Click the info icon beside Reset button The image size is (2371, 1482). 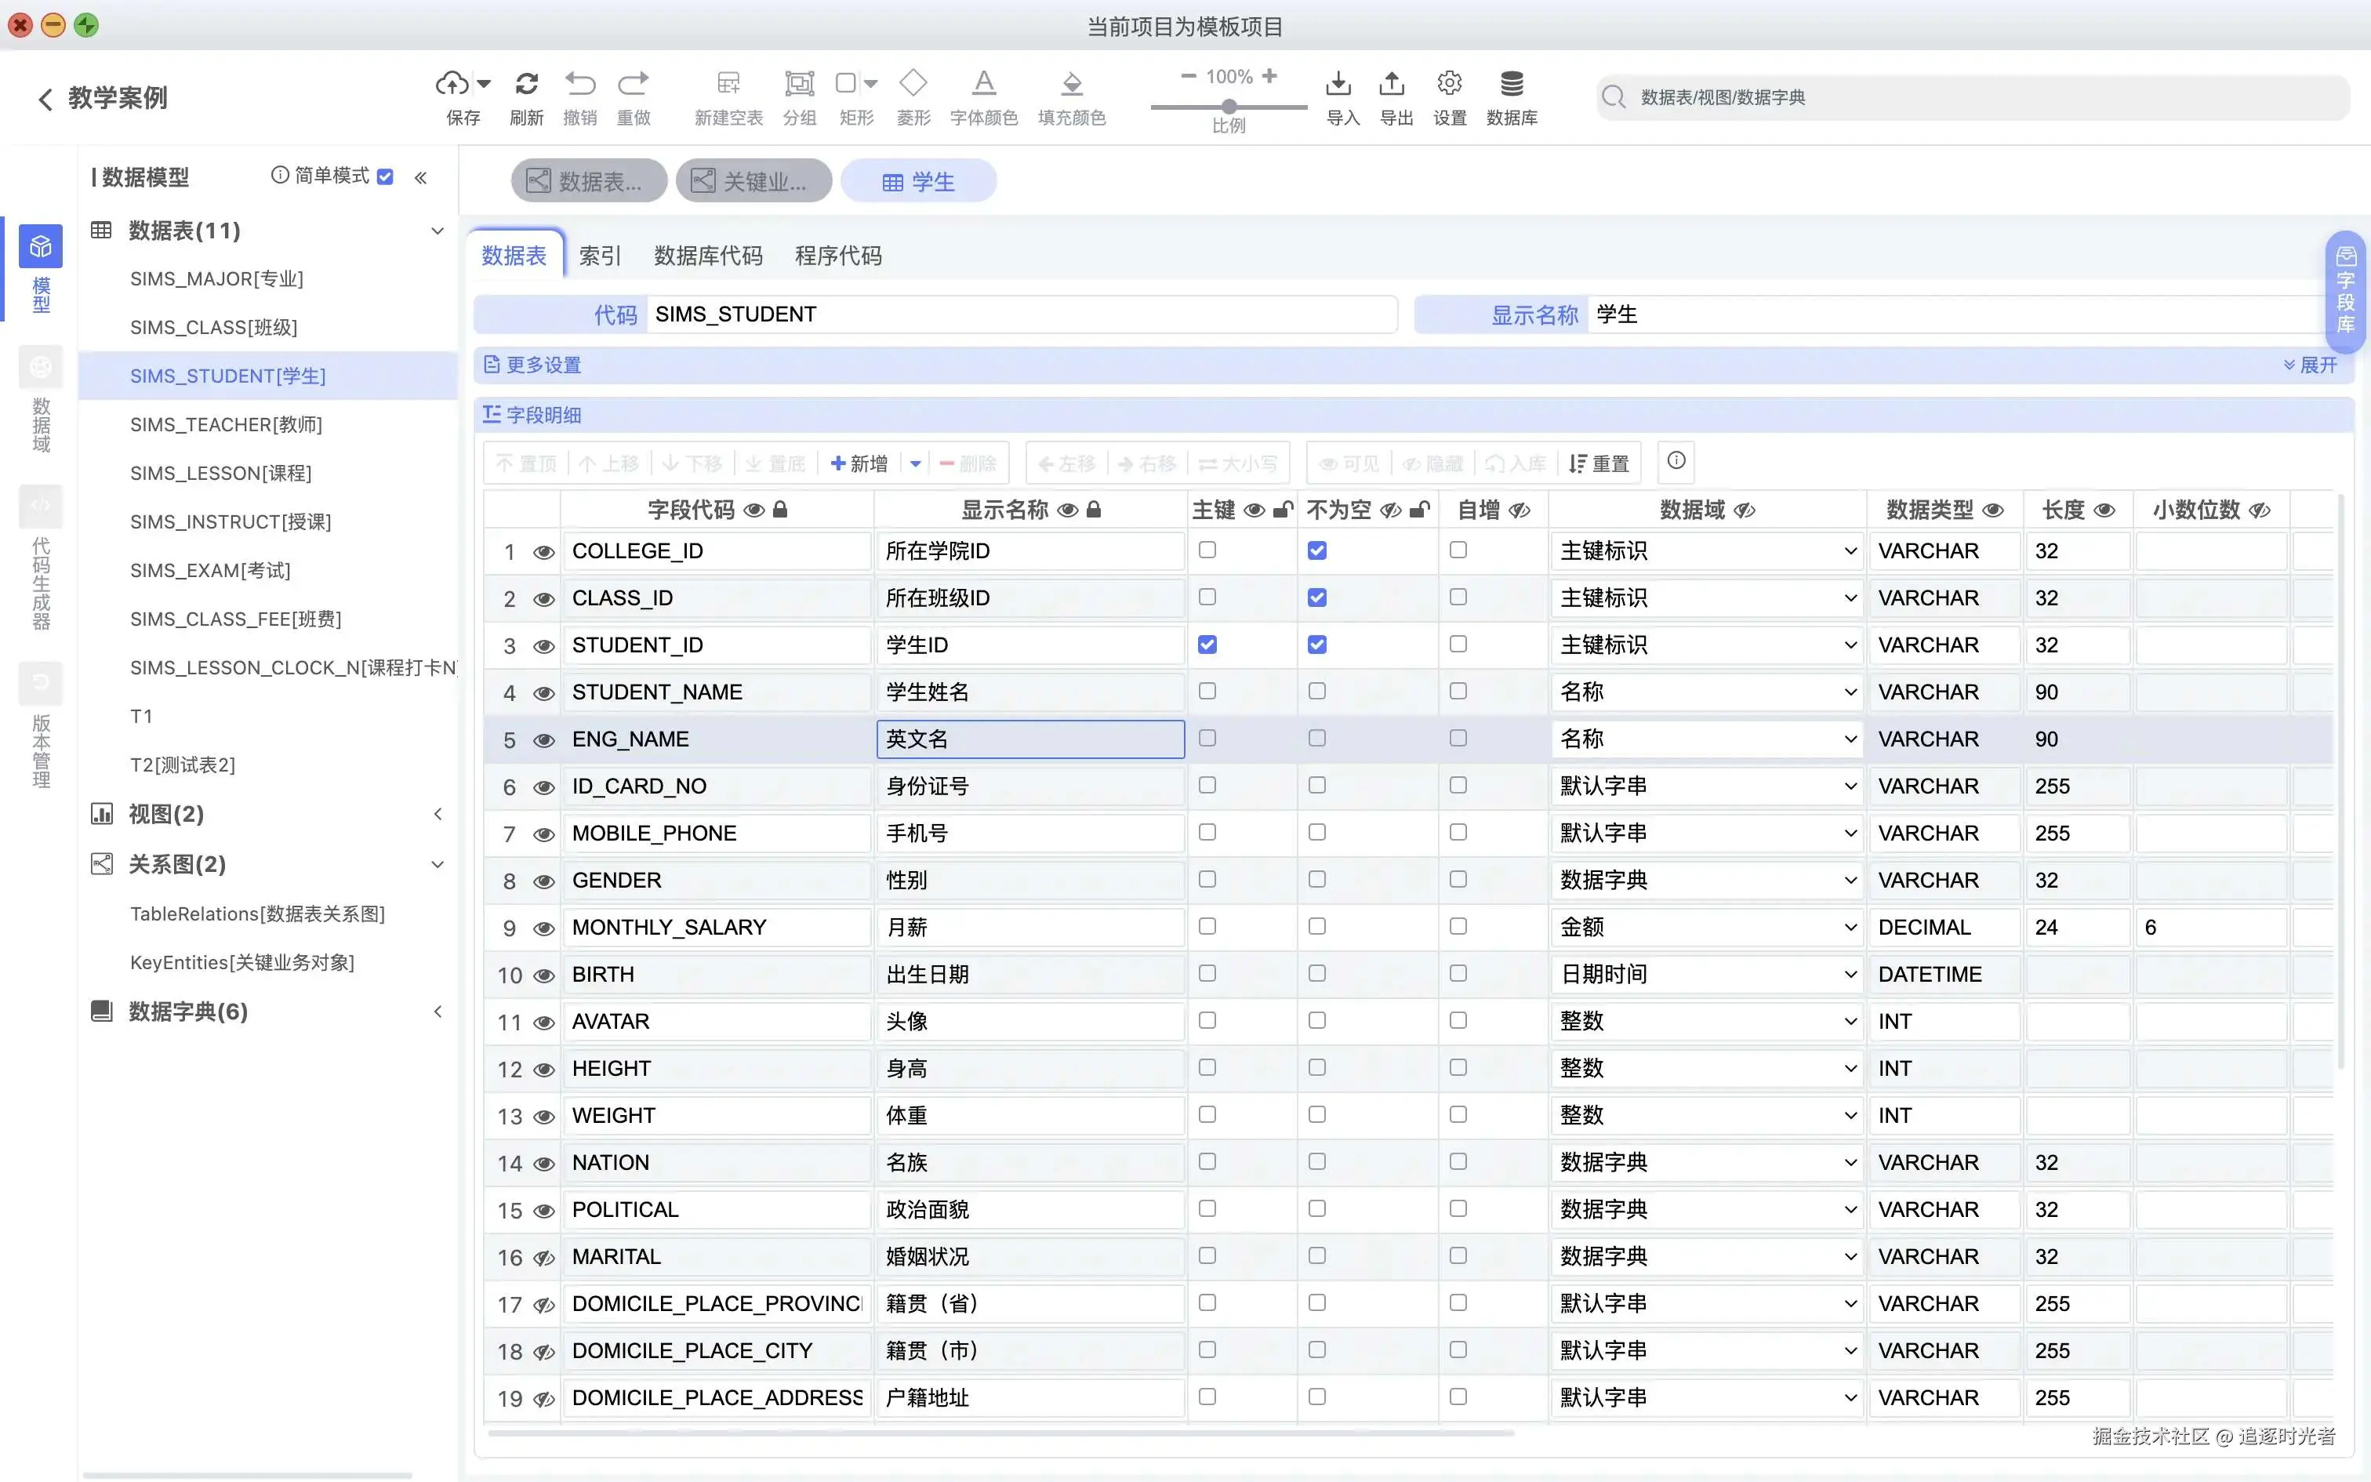click(1676, 461)
